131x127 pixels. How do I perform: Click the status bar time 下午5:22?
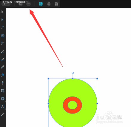click(7, 2)
